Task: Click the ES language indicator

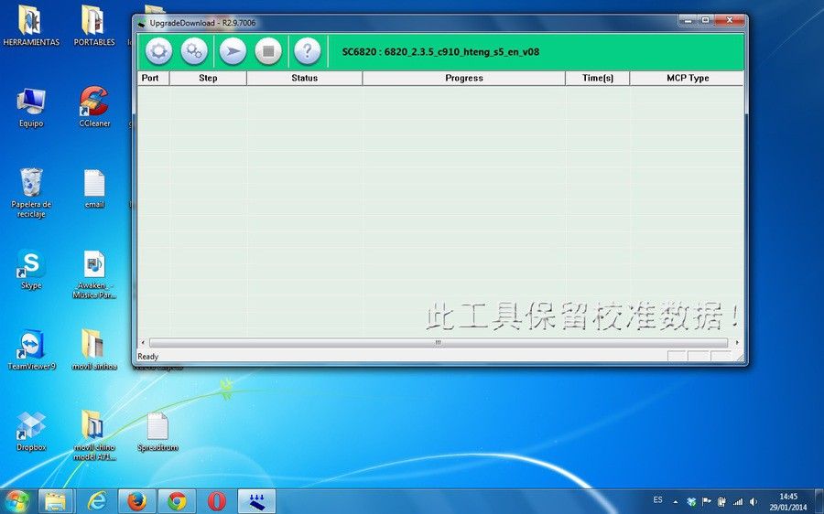Action: coord(658,499)
